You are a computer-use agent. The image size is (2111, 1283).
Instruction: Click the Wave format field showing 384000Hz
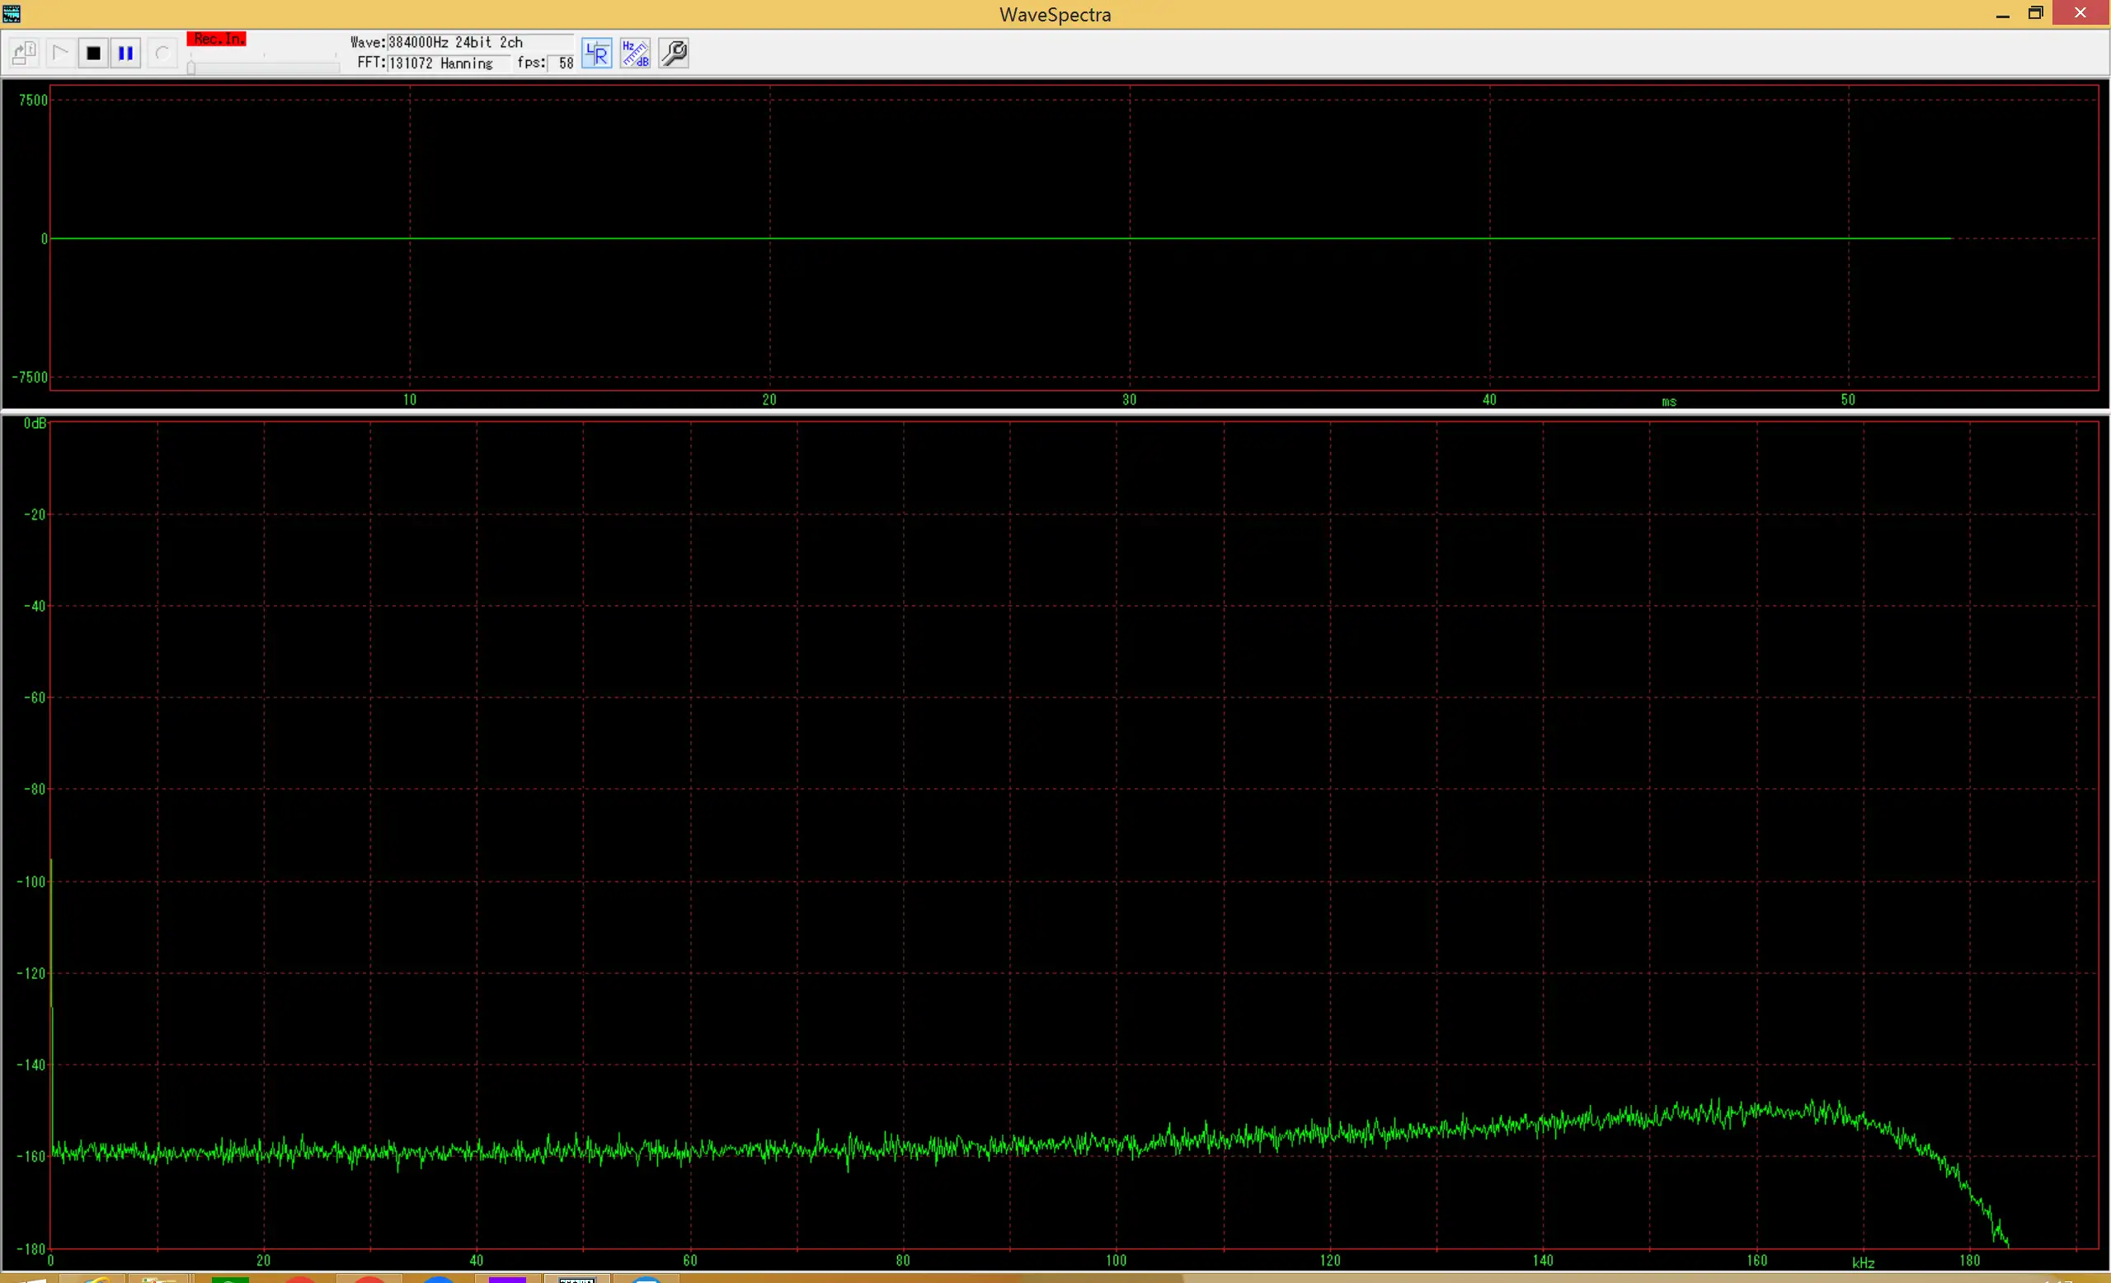click(x=479, y=42)
